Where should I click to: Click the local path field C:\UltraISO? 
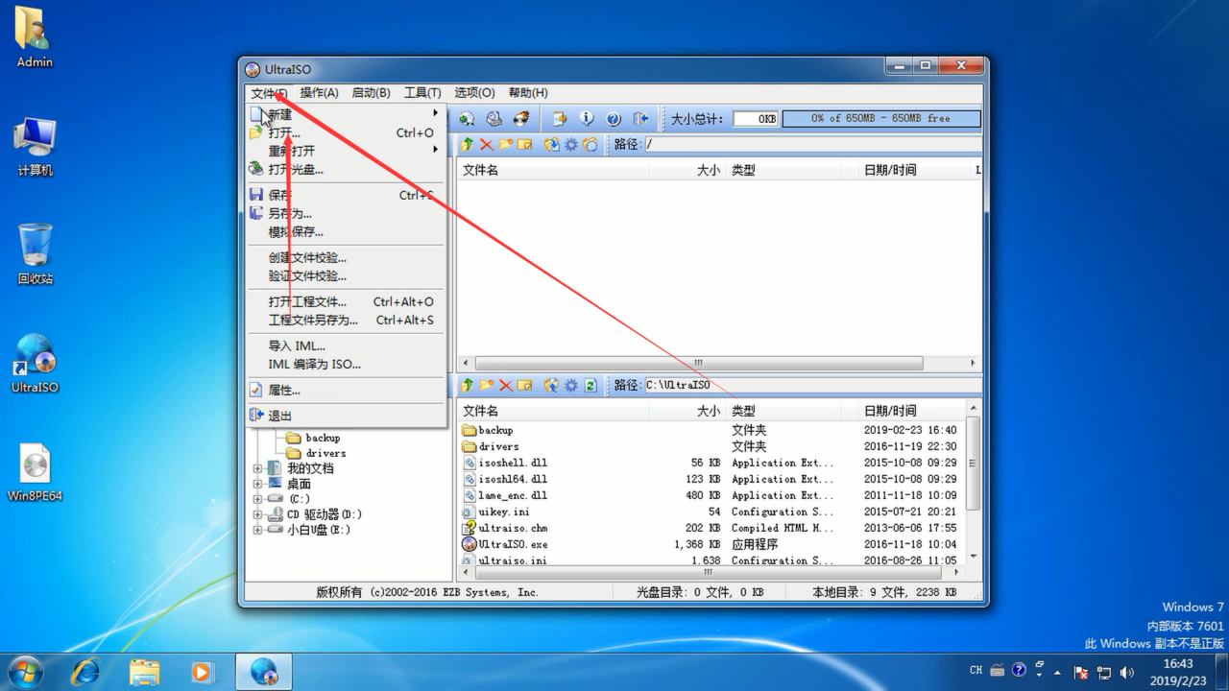click(x=811, y=385)
